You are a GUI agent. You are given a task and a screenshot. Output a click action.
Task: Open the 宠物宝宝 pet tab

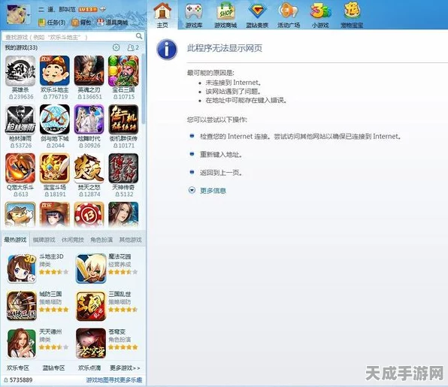tap(352, 15)
